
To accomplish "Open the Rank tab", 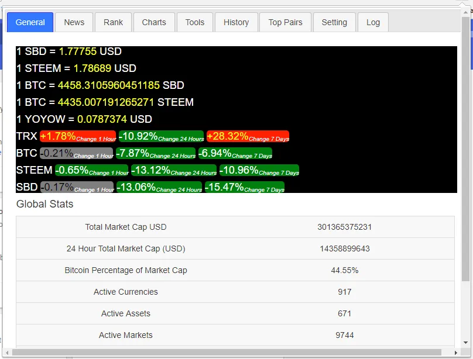I will click(x=113, y=22).
